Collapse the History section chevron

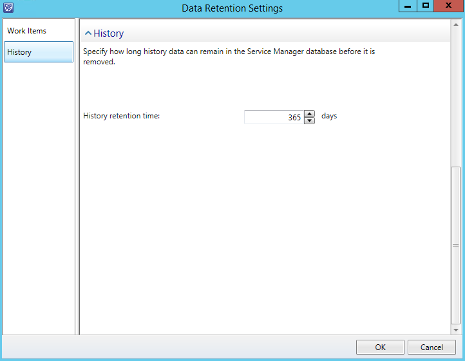point(88,33)
